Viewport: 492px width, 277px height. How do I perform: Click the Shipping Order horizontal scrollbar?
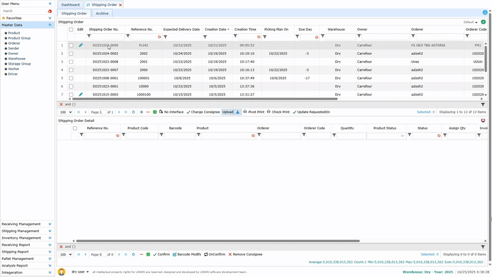tap(203, 98)
